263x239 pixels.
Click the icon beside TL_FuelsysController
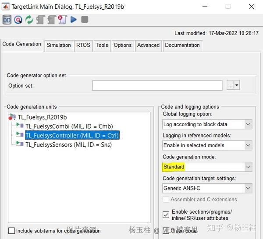coord(20,134)
